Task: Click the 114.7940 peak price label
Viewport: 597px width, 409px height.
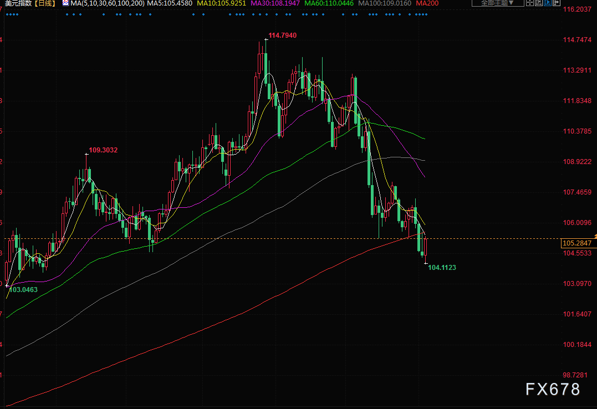Action: point(282,35)
